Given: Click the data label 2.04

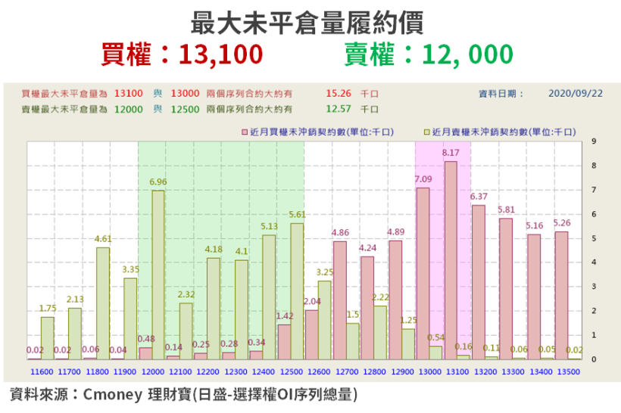Looking at the screenshot, I should pyautogui.click(x=312, y=302).
